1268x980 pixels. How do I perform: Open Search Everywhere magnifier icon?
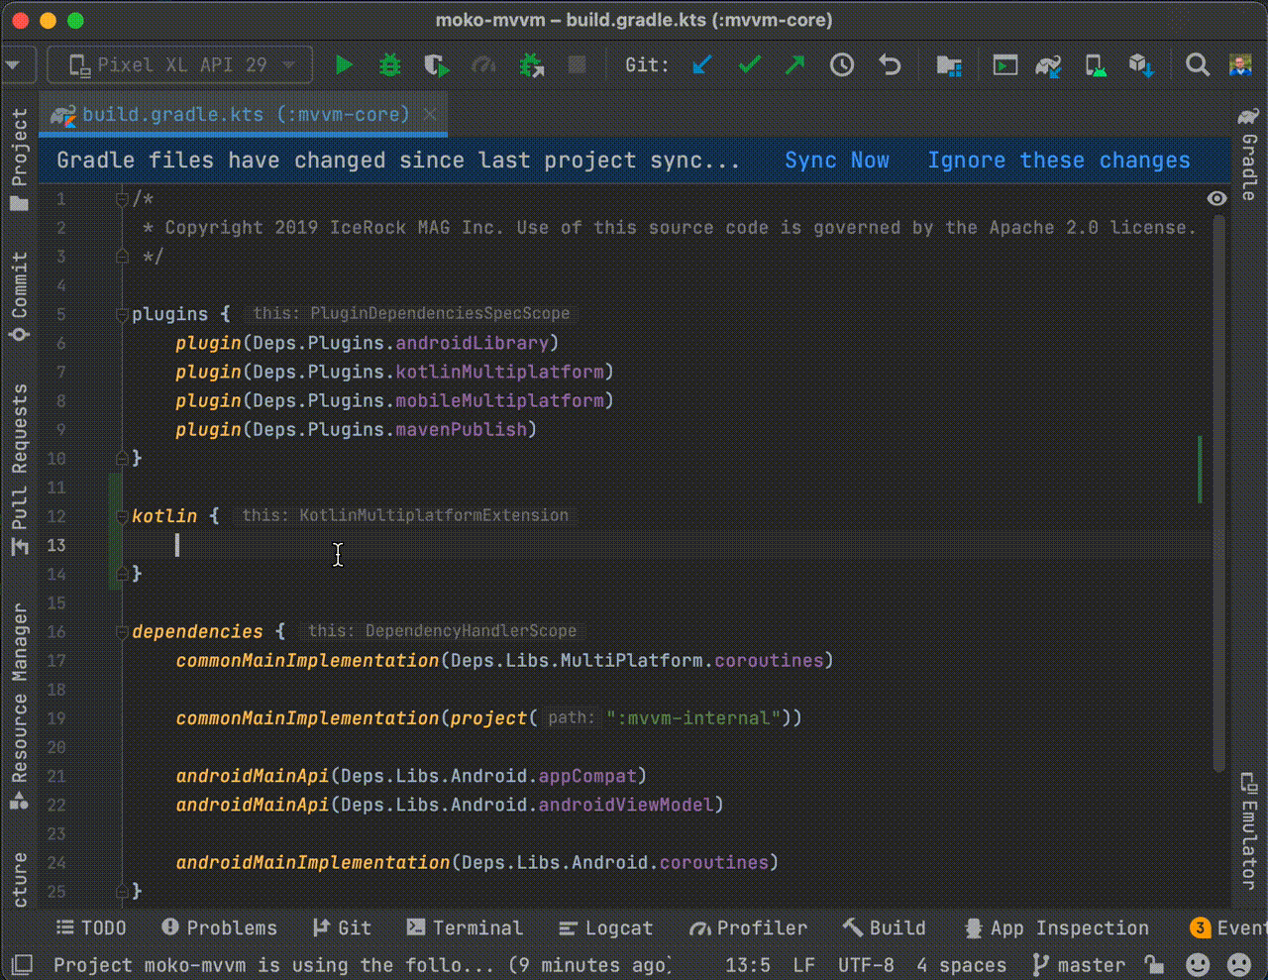(1197, 65)
